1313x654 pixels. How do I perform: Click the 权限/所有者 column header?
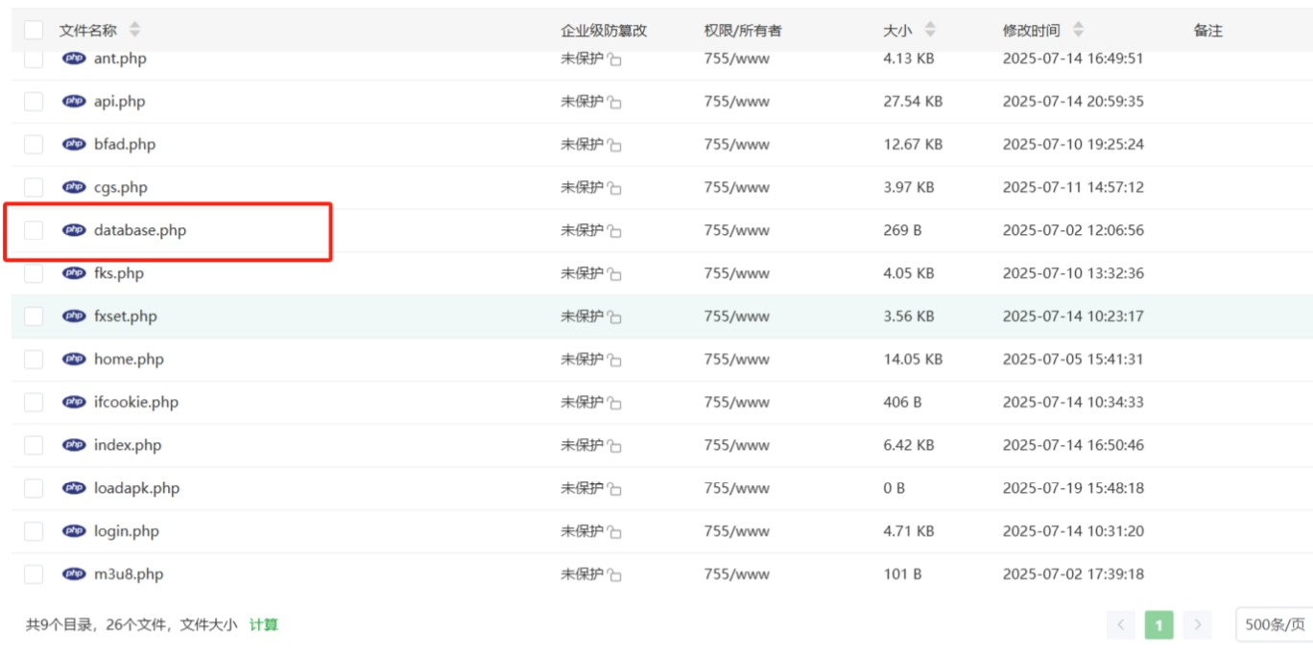[x=743, y=31]
